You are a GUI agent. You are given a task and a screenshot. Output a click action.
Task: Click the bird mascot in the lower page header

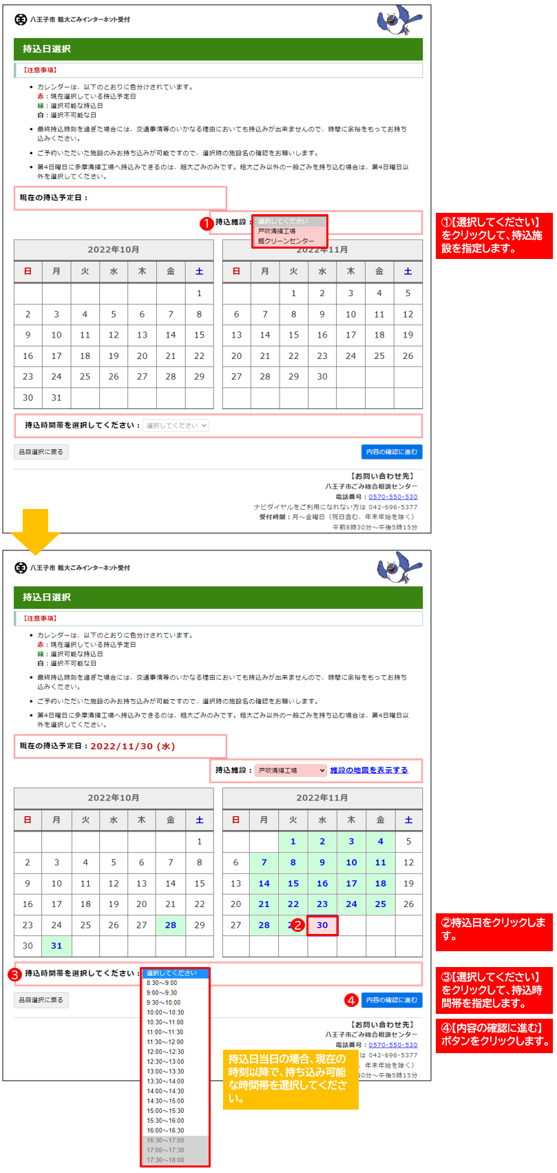click(x=399, y=568)
